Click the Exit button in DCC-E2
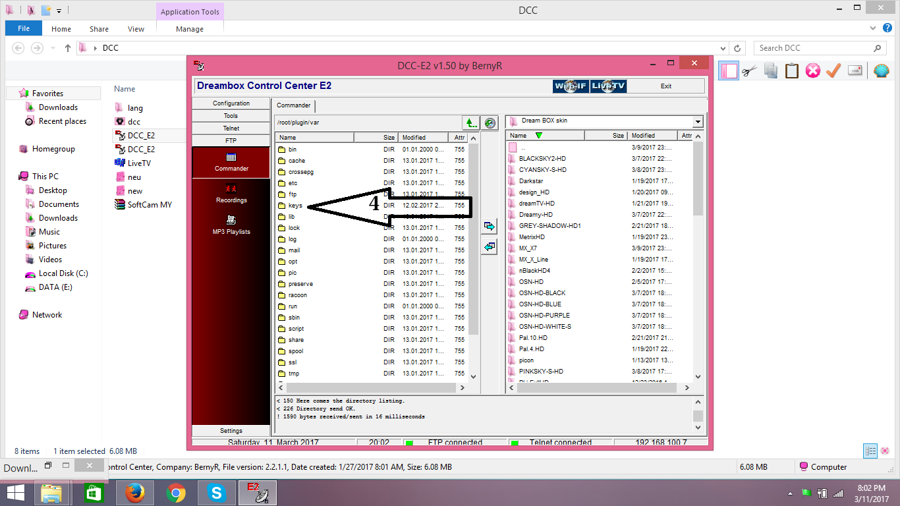This screenshot has height=506, width=900. [666, 86]
